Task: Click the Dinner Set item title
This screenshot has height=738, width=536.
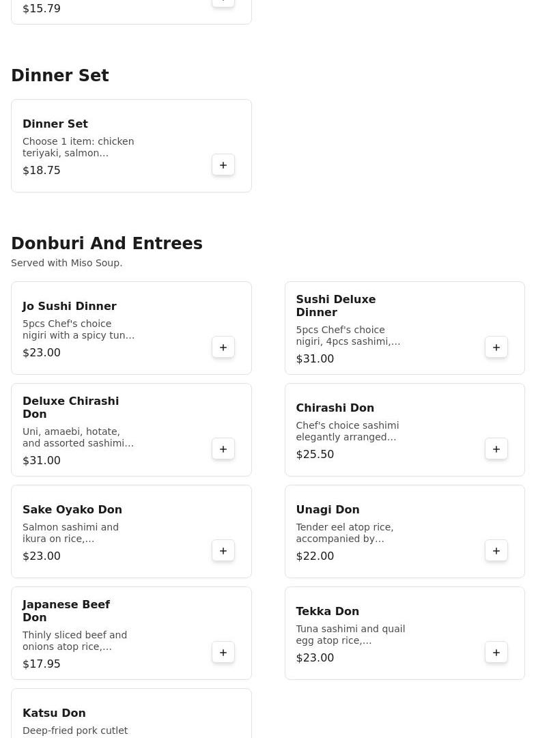Action: click(55, 124)
